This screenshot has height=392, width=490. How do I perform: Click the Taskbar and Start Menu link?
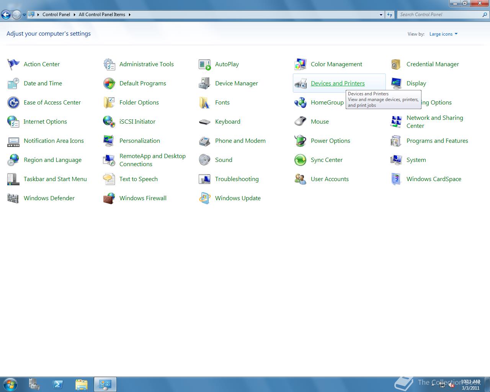point(55,179)
